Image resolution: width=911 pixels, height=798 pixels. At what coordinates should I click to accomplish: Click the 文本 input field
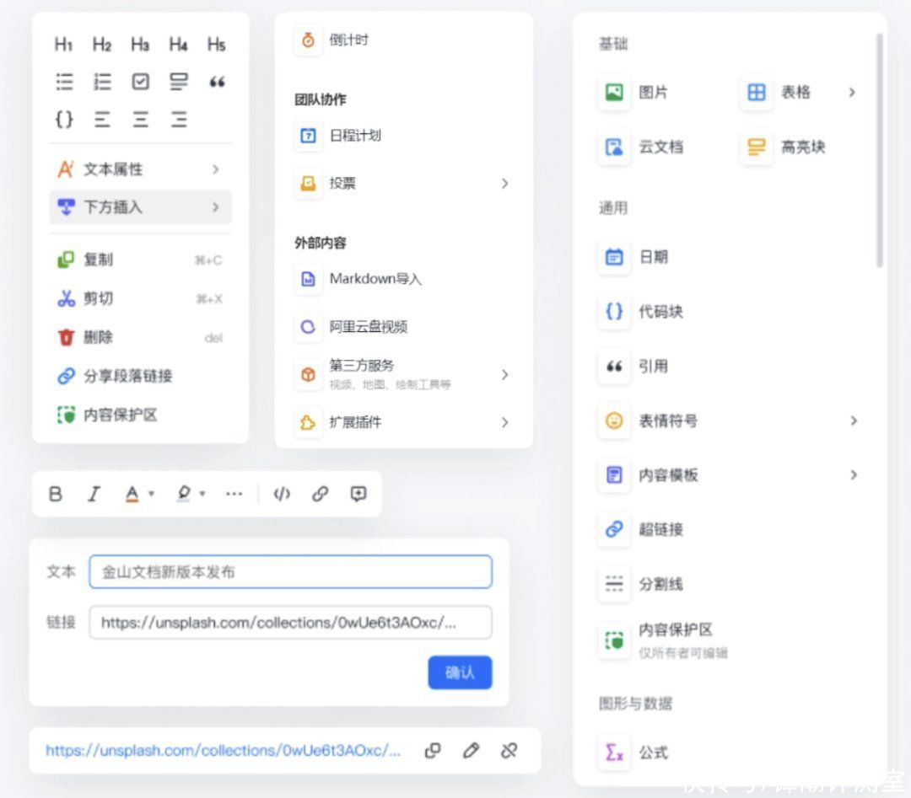pyautogui.click(x=290, y=571)
